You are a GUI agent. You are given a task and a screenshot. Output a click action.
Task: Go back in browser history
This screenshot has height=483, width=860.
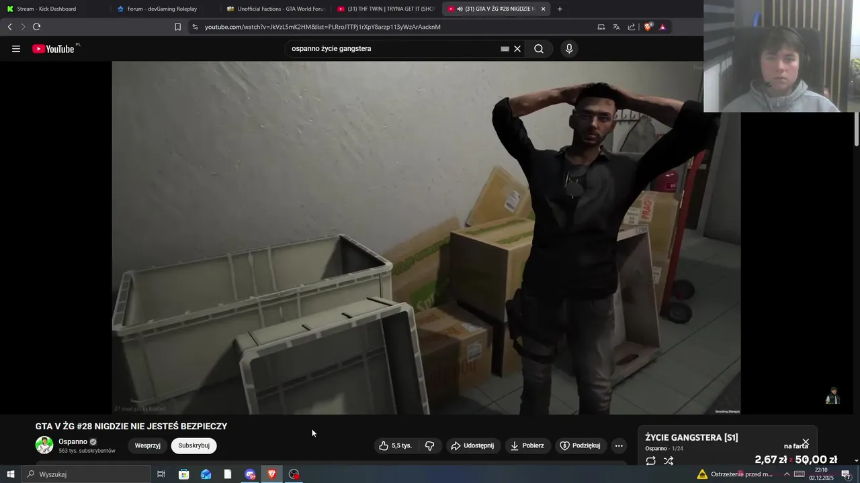click(x=9, y=27)
